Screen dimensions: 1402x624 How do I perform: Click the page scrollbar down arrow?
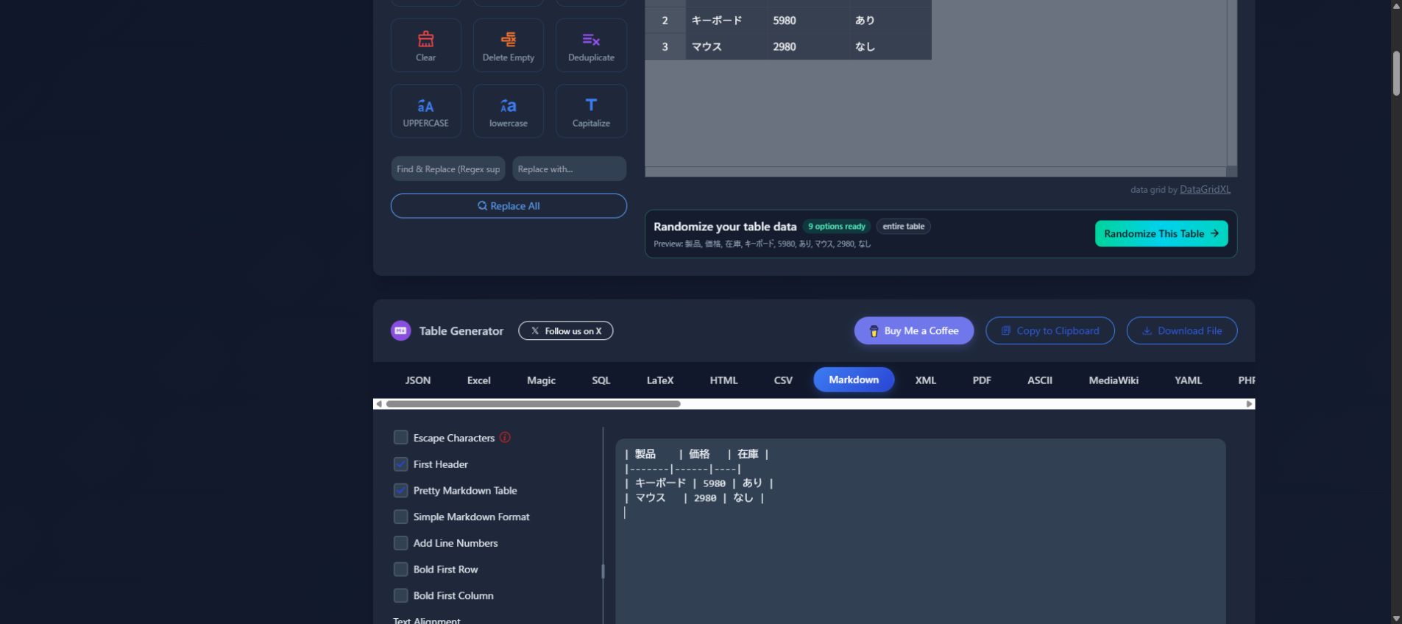pos(1396,618)
